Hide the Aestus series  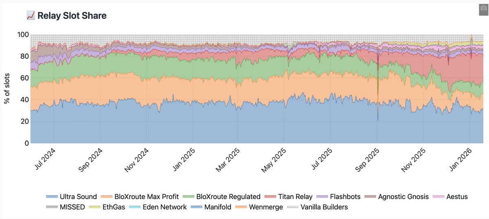[450, 197]
